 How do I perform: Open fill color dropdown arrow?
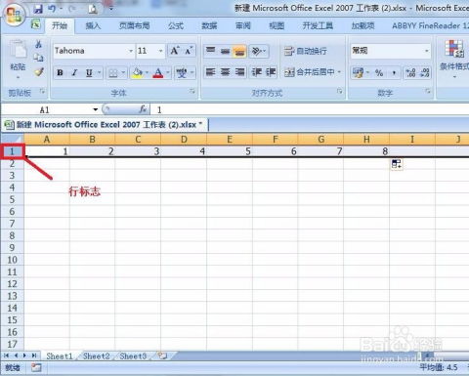(x=147, y=72)
